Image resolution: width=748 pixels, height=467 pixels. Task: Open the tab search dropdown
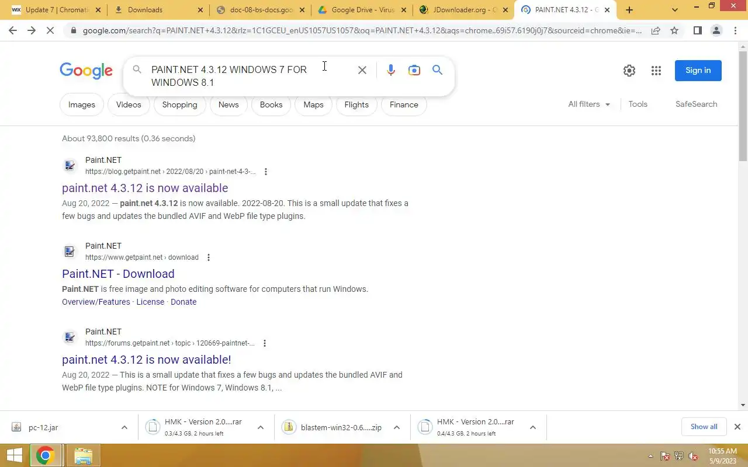tap(675, 10)
